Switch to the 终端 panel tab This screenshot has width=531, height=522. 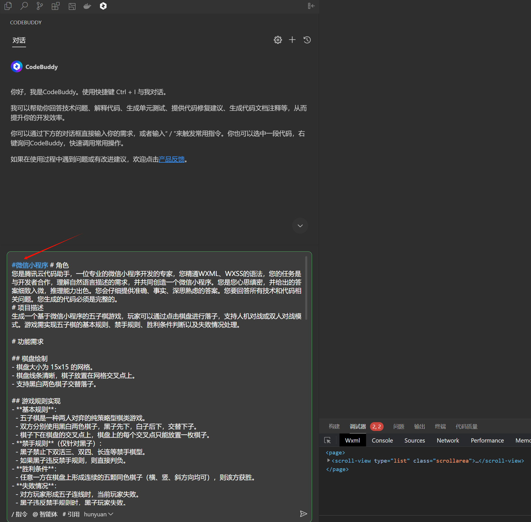click(440, 426)
